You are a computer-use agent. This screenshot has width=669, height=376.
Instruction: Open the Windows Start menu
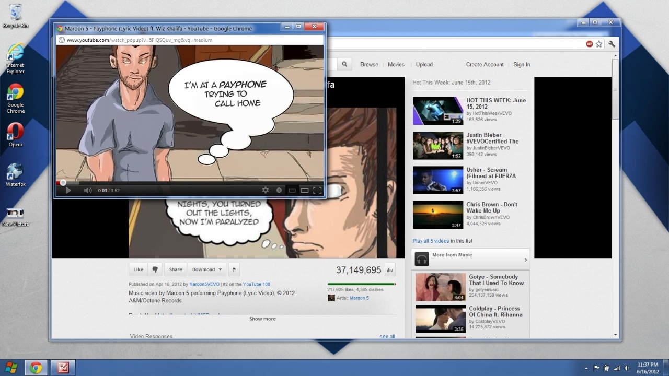[x=11, y=368]
